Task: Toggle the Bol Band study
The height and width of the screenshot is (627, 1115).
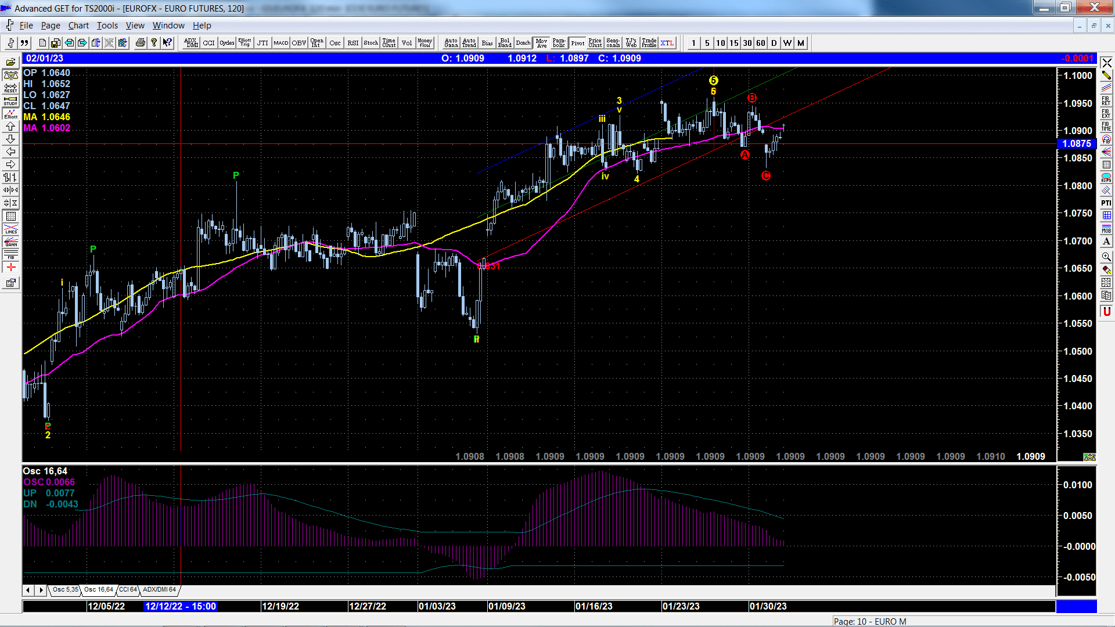Action: pos(505,43)
